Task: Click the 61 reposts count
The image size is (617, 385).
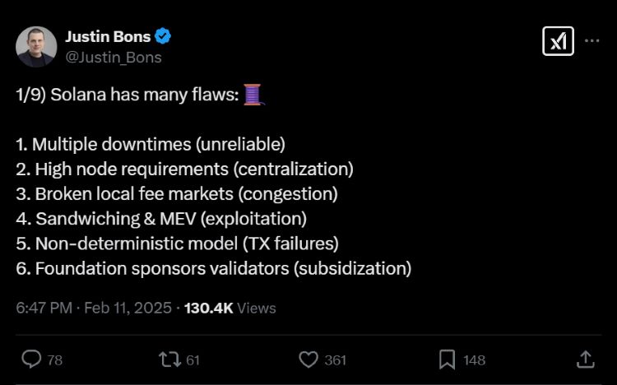Action: [x=193, y=360]
